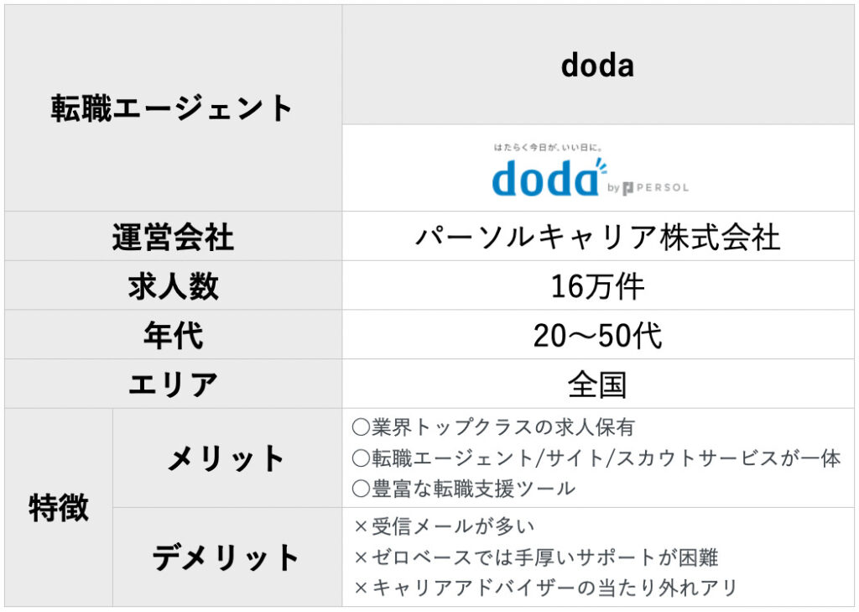This screenshot has height=612, width=859.
Task: Click the PERSOL logo mark
Action: [627, 188]
